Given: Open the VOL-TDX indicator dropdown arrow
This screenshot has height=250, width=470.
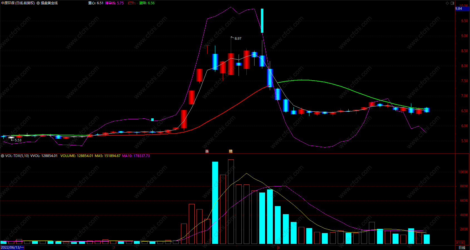Looking at the screenshot, I should point(3,156).
